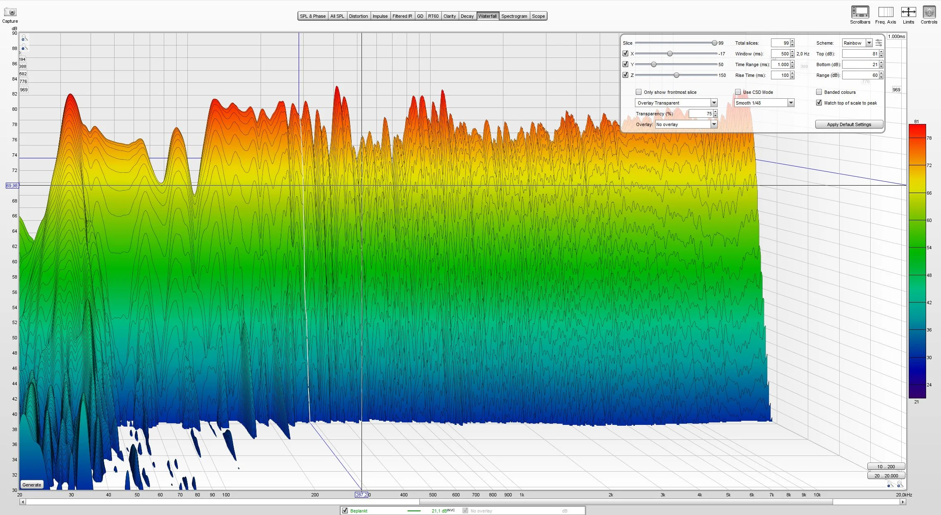Click Apply Default Settings button

[x=849, y=124]
